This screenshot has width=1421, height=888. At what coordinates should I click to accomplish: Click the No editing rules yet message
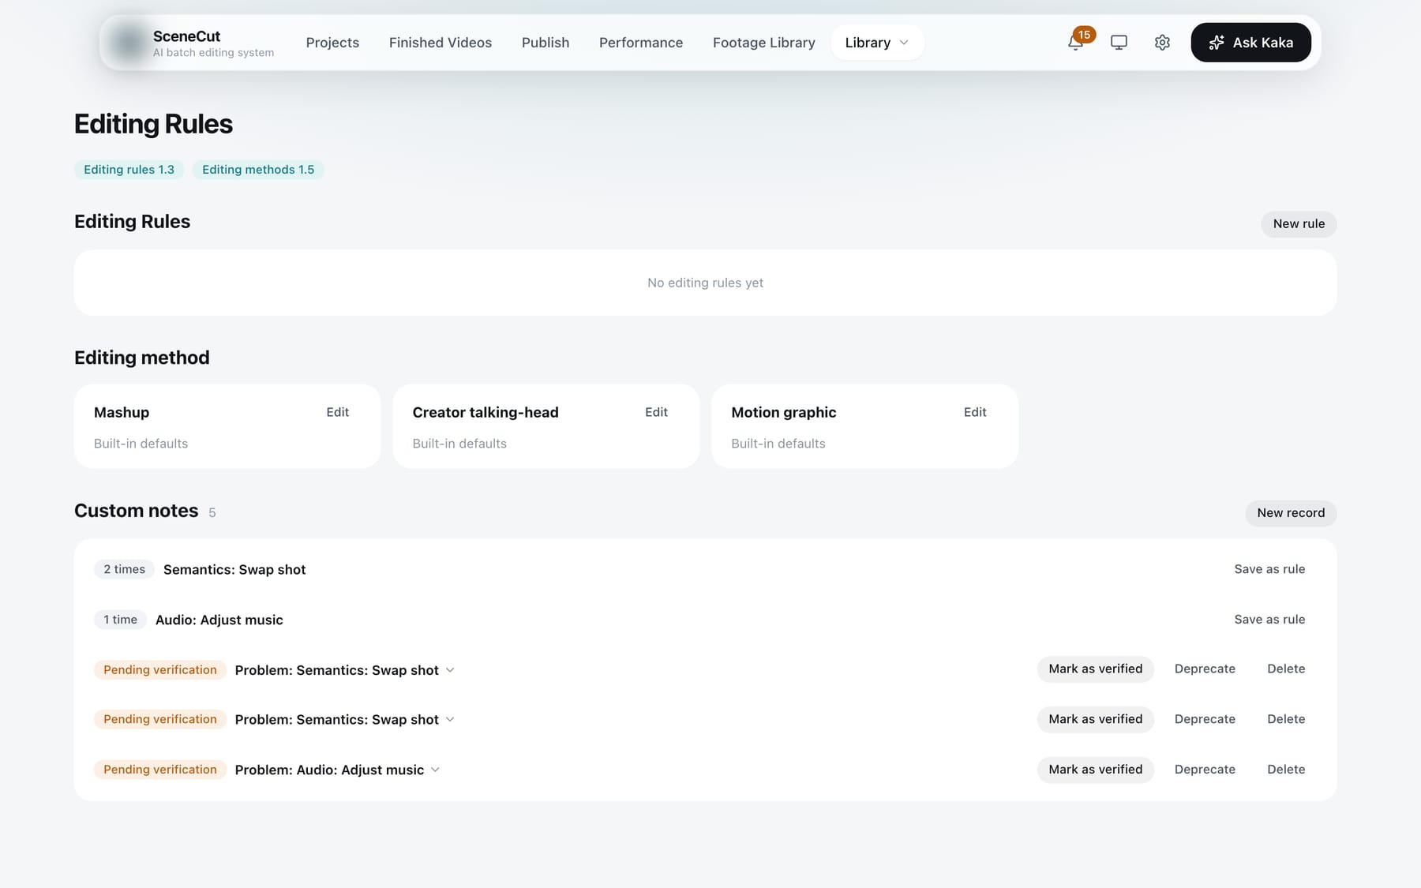(x=705, y=283)
